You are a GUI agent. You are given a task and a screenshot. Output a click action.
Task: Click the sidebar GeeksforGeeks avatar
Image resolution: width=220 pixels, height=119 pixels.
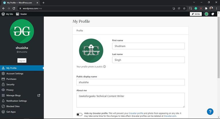click(22, 31)
